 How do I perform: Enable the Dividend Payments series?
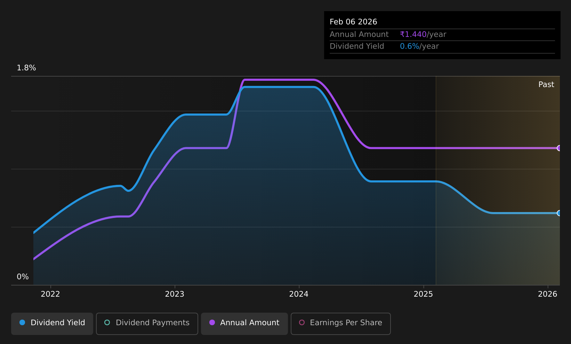click(x=147, y=323)
